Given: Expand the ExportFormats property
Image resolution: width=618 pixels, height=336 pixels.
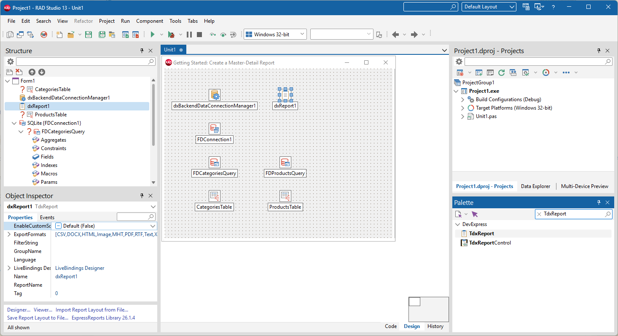Looking at the screenshot, I should [9, 234].
